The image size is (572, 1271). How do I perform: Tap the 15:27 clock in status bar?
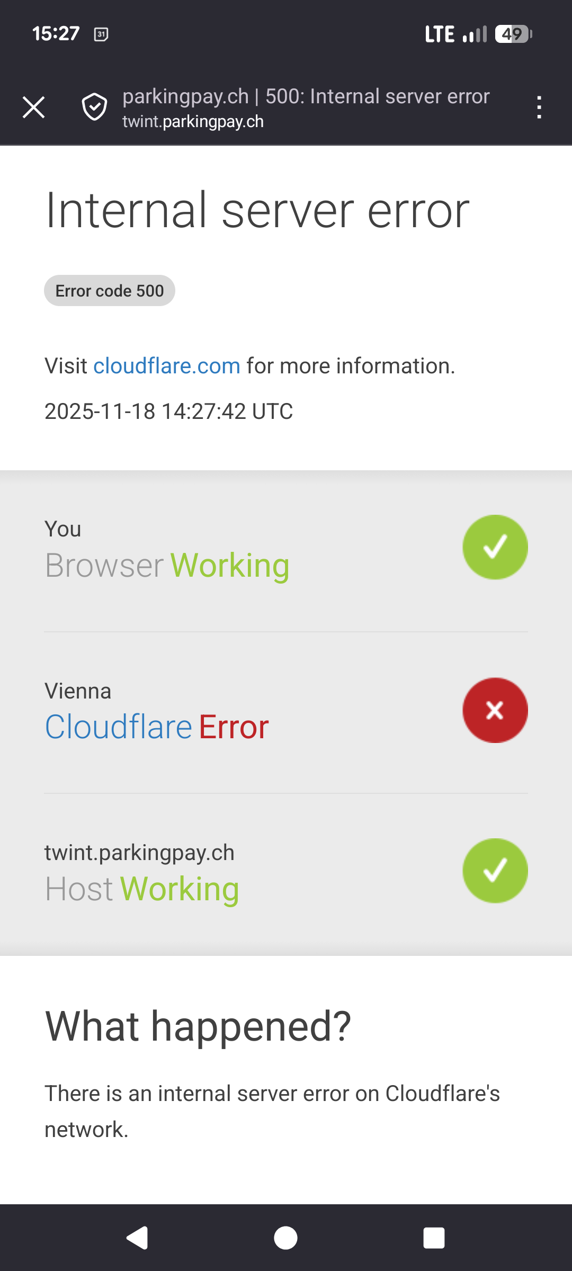[56, 34]
